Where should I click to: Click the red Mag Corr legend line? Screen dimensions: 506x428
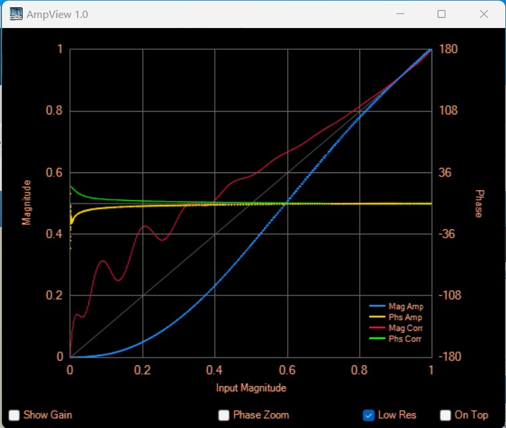[x=377, y=328]
